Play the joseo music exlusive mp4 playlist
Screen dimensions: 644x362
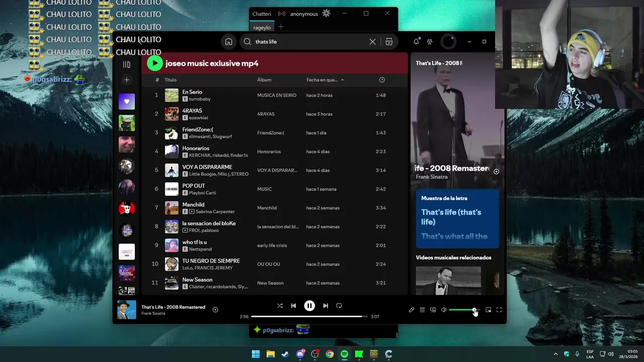[x=155, y=63]
